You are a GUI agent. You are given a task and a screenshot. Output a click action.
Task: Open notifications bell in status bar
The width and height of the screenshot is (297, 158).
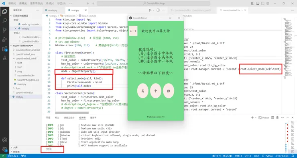tap(293, 156)
